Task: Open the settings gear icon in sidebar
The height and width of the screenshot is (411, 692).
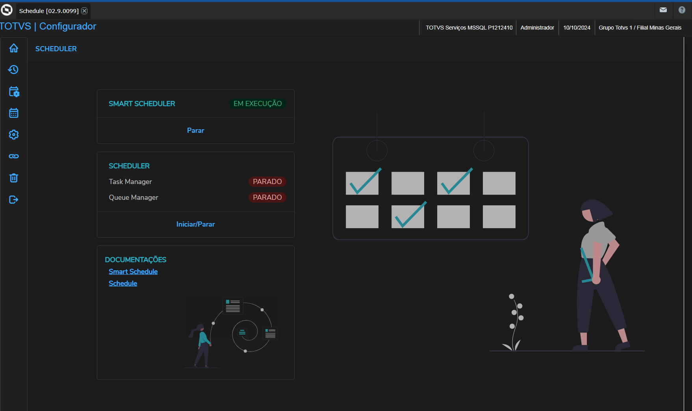Action: tap(14, 135)
